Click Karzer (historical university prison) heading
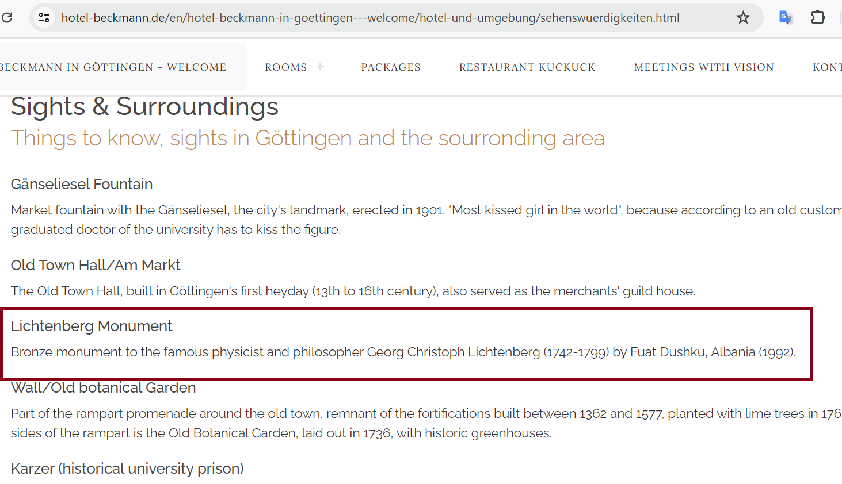Image resolution: width=842 pixels, height=484 pixels. pos(127,468)
